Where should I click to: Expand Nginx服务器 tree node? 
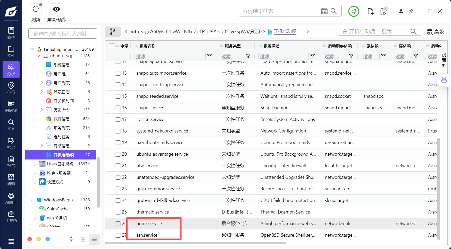(x=35, y=173)
